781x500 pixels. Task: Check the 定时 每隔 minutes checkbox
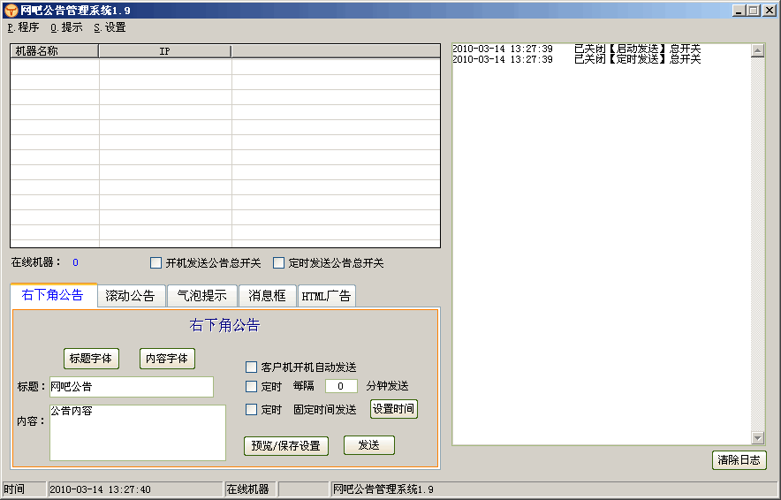pos(252,386)
